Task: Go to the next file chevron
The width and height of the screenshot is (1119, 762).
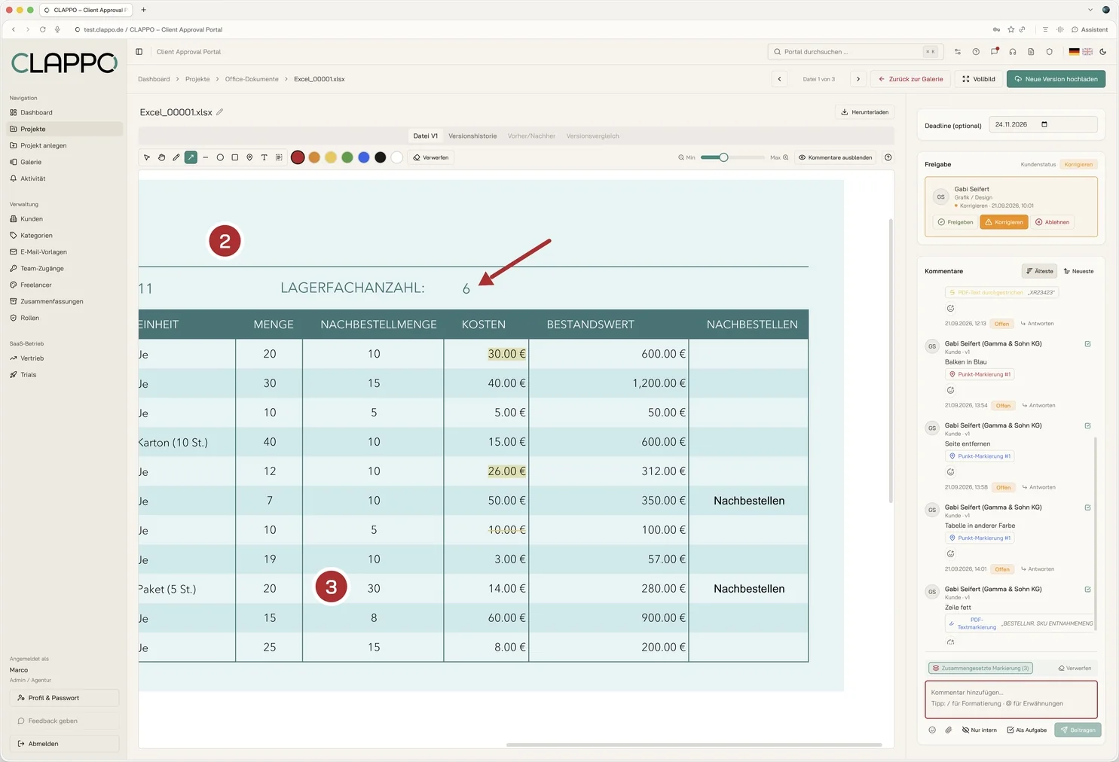Action: [858, 79]
